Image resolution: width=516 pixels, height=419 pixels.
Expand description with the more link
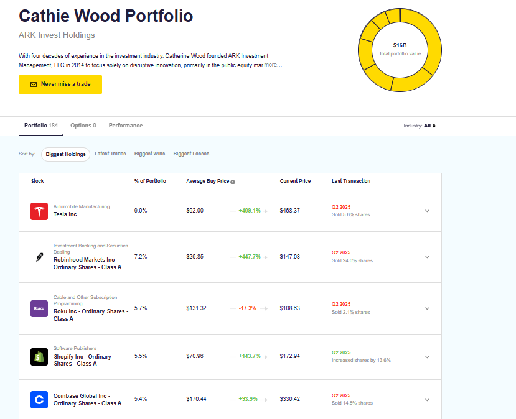pyautogui.click(x=273, y=65)
